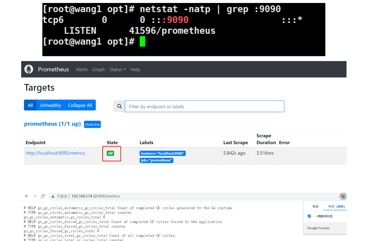The image size is (384, 241).
Task: Reload the metrics page
Action: tap(43, 196)
